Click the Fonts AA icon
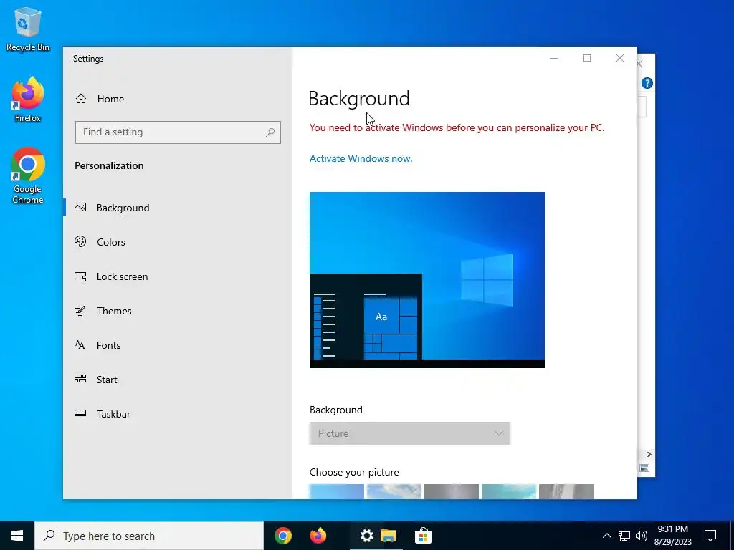The image size is (734, 550). tap(80, 344)
